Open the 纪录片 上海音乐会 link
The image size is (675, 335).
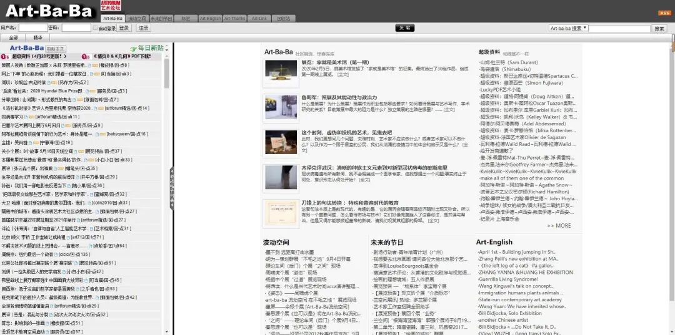click(x=500, y=219)
